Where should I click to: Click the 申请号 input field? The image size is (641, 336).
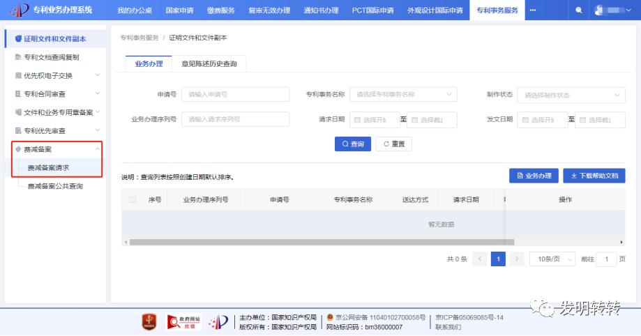236,94
